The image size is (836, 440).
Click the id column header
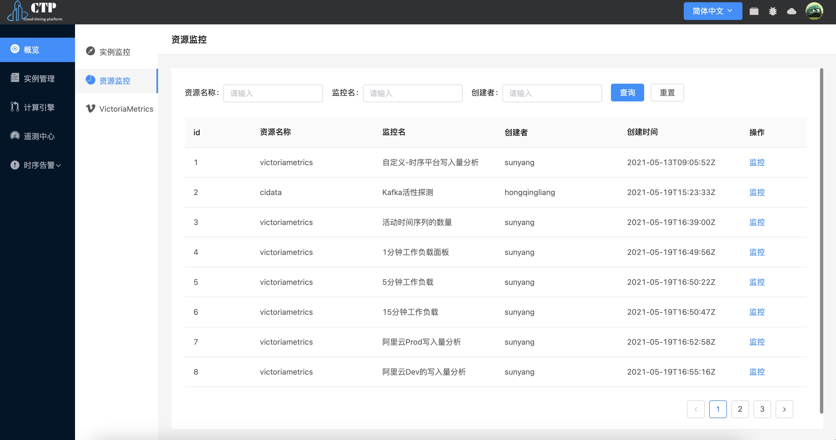[x=197, y=132]
